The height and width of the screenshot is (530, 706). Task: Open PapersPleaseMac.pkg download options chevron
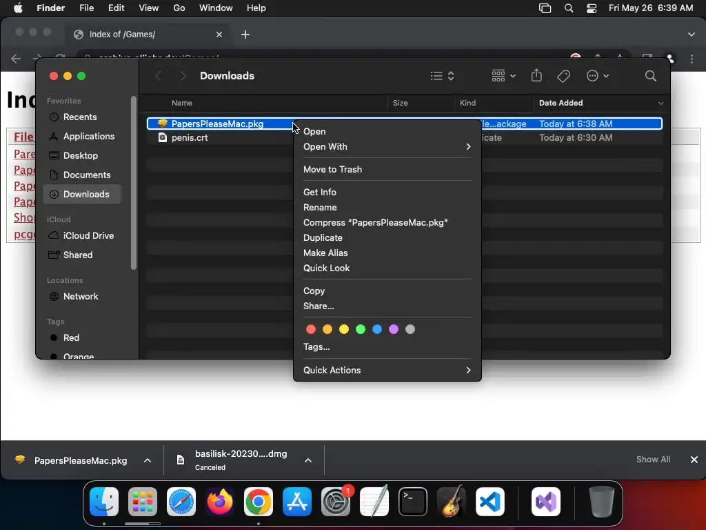click(x=148, y=460)
